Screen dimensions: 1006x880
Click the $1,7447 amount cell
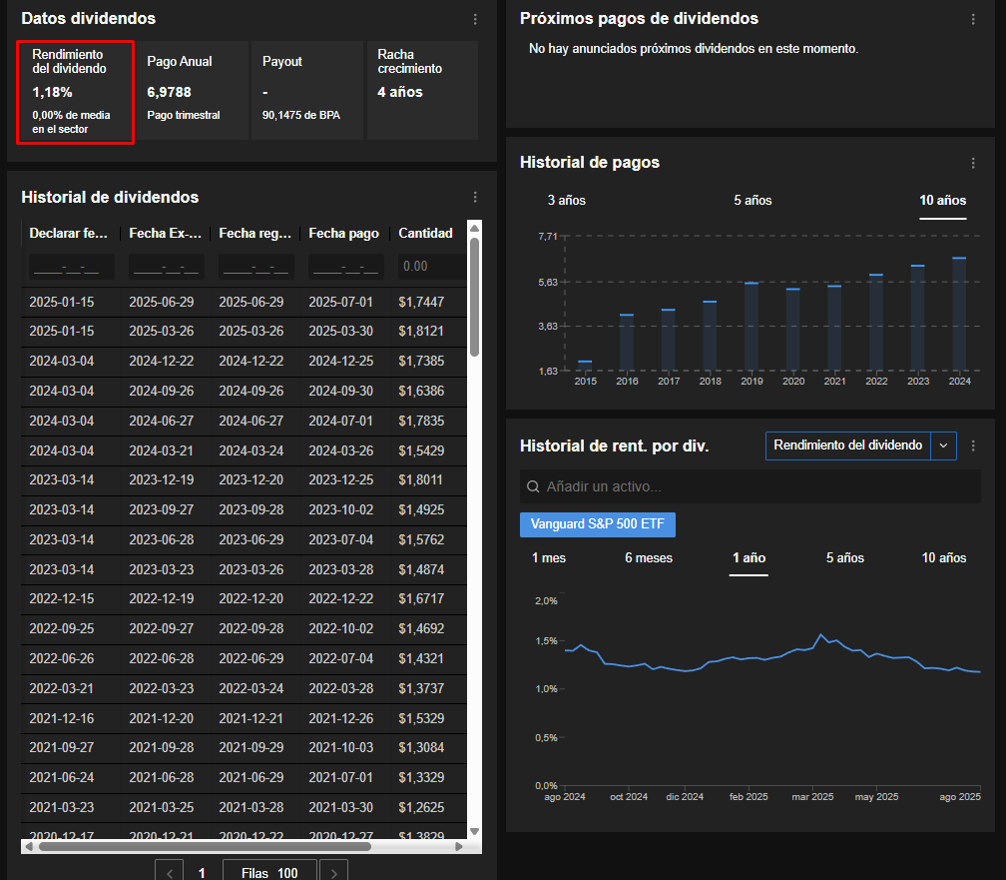click(x=421, y=302)
